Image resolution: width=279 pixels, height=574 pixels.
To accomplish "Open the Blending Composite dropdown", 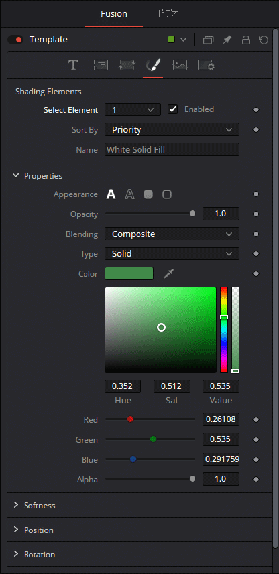I will tap(172, 234).
